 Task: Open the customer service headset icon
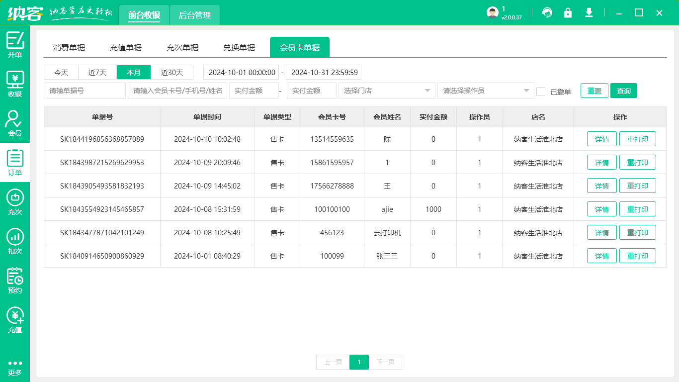click(547, 13)
